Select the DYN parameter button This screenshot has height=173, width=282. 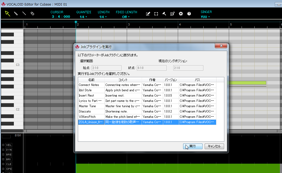[x=9, y=150]
